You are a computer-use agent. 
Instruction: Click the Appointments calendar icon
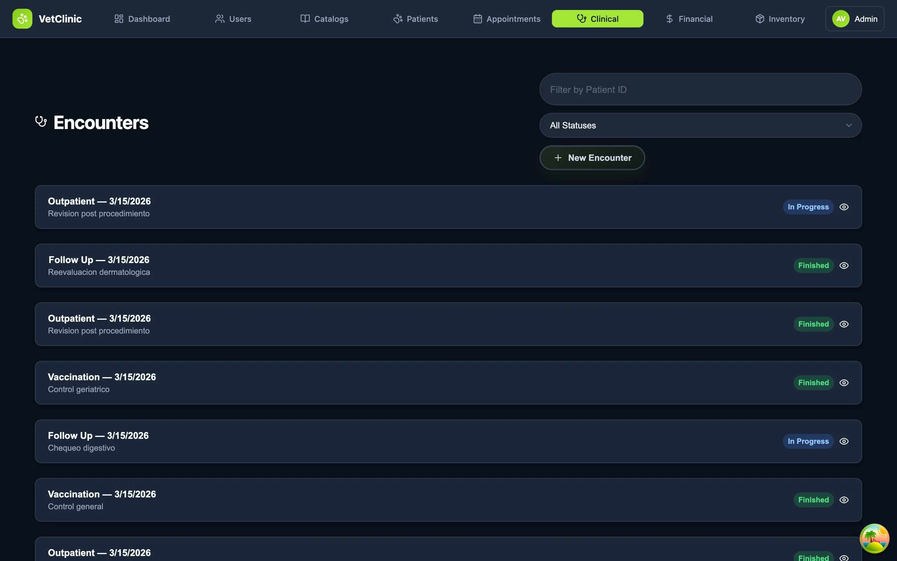tap(477, 19)
